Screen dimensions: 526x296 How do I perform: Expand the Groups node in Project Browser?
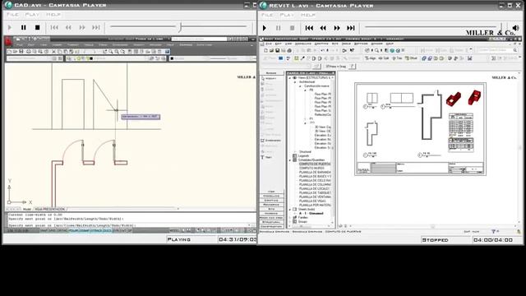290,221
